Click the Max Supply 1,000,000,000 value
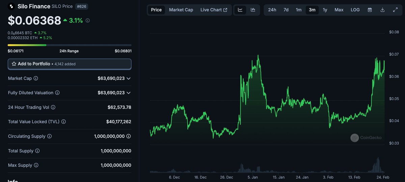 pos(116,165)
